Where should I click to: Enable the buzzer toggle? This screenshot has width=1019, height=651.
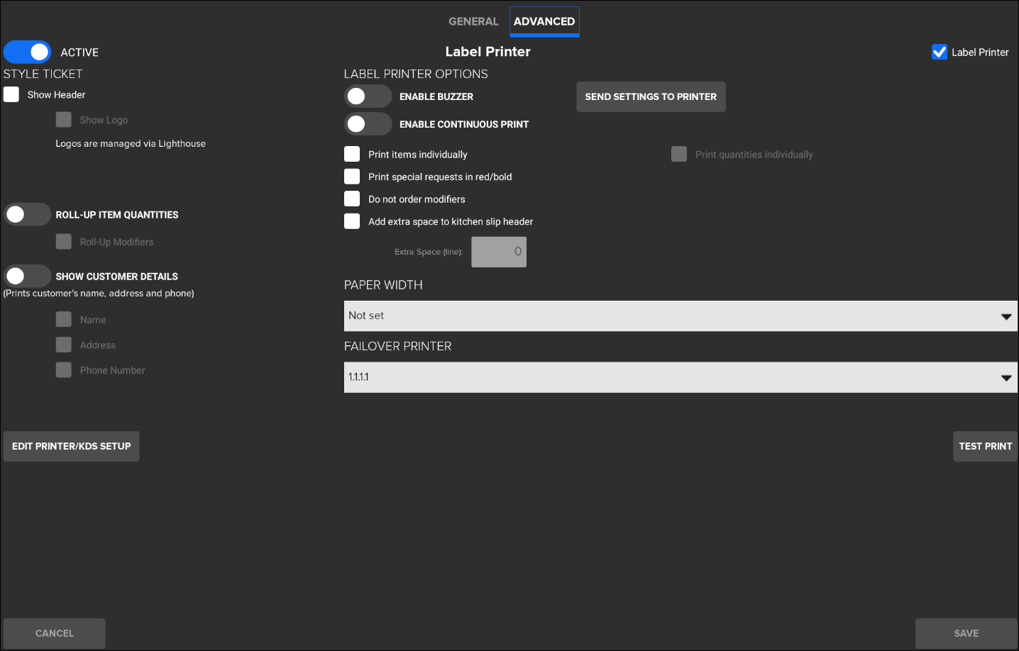pos(368,96)
